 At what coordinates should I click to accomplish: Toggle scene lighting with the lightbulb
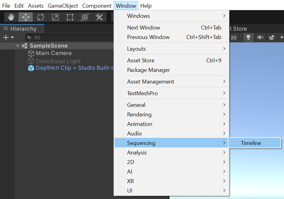[248, 37]
